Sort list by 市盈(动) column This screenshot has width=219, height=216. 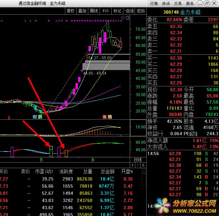point(44,171)
